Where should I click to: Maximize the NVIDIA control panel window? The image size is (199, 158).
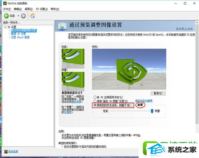pyautogui.click(x=185, y=3)
